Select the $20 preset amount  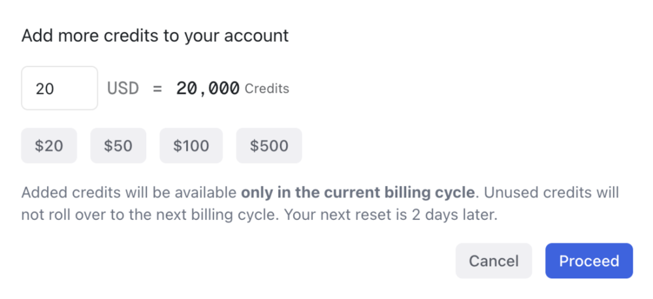49,146
